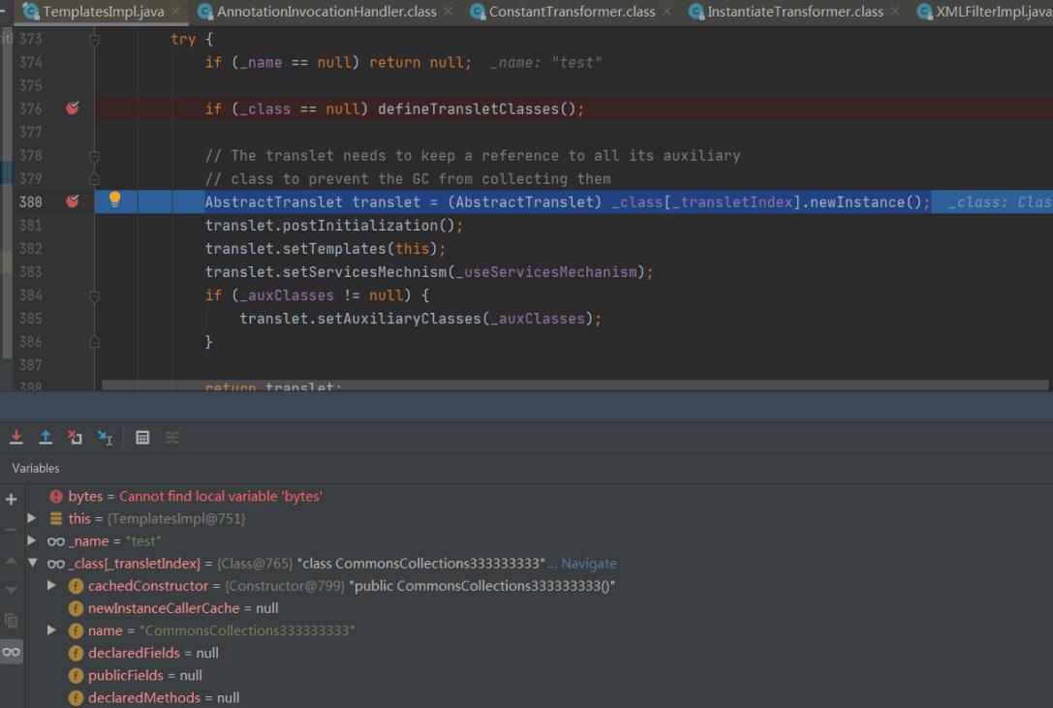Select the declaredMethods = null row

pos(539,697)
